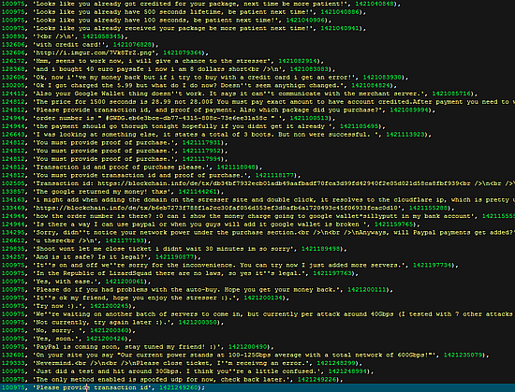Screen dimensions: 515x392
Task: Click ID 102505 at the line start
Action: tap(13, 183)
